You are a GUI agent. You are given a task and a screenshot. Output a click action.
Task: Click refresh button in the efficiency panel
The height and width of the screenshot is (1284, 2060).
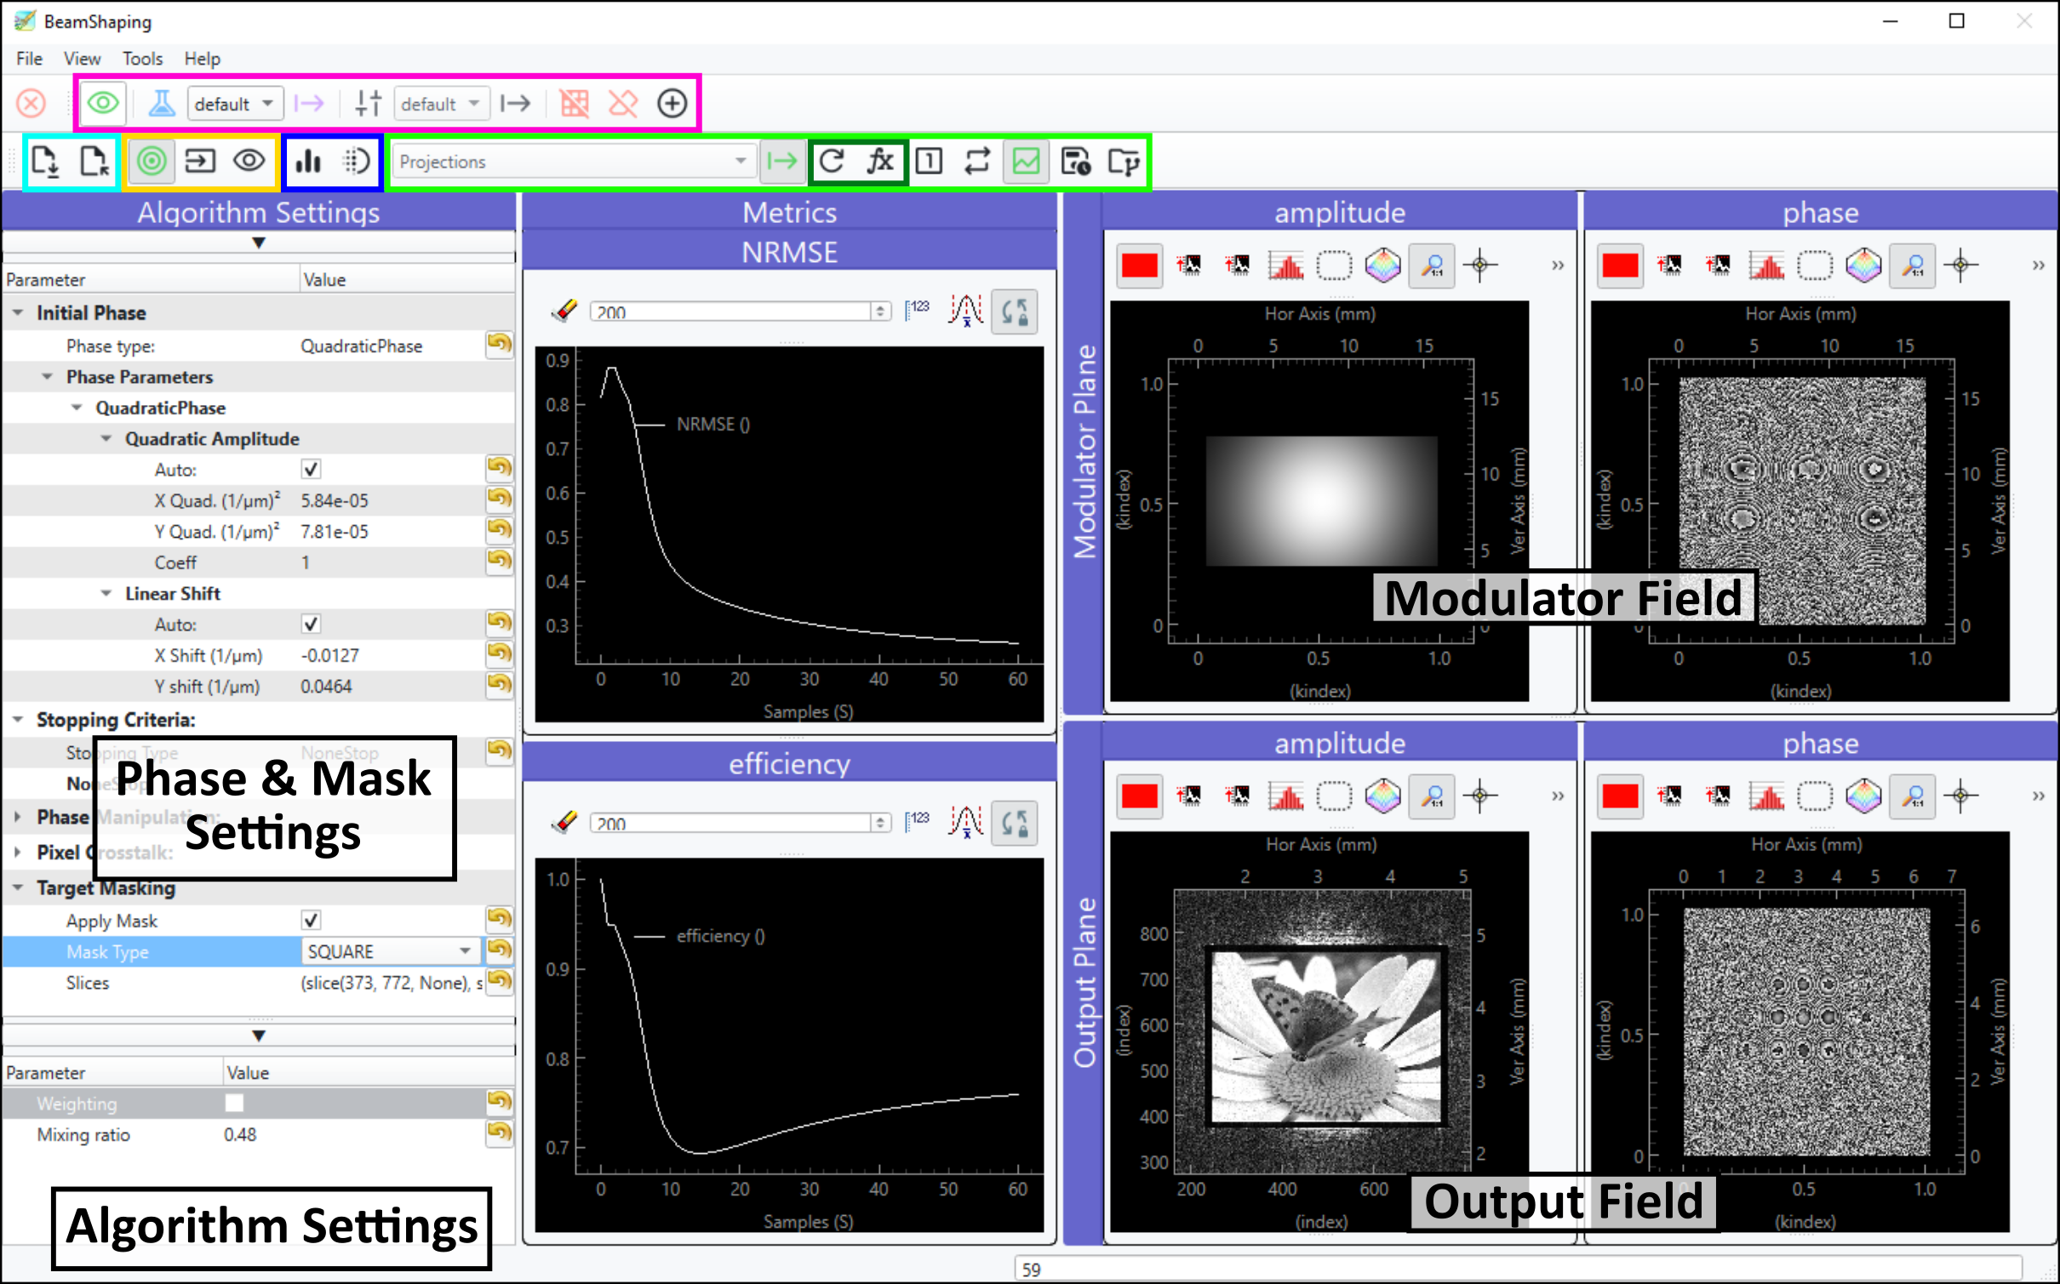pyautogui.click(x=1015, y=823)
